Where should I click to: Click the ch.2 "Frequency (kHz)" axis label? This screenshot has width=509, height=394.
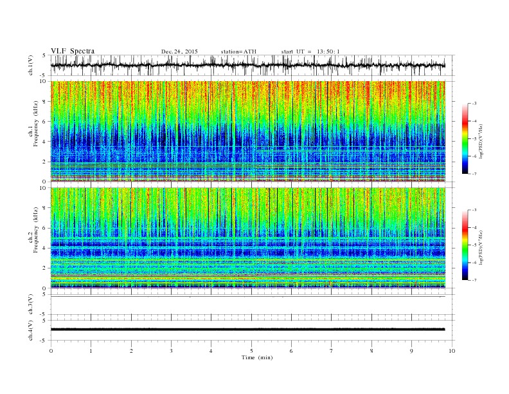[36, 230]
